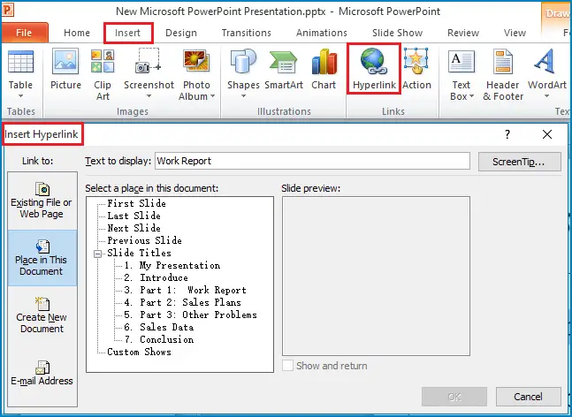The height and width of the screenshot is (417, 572).
Task: Select slide 6. Sales Data
Action: click(158, 328)
